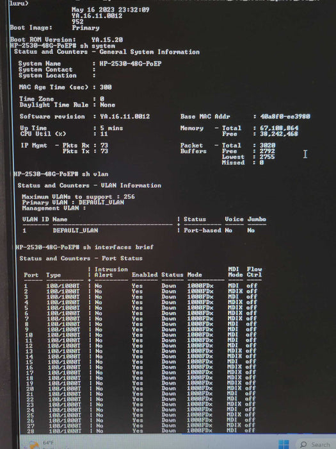Click the 'Intrusion Alert' column header
The image size is (336, 449).
[111, 272]
